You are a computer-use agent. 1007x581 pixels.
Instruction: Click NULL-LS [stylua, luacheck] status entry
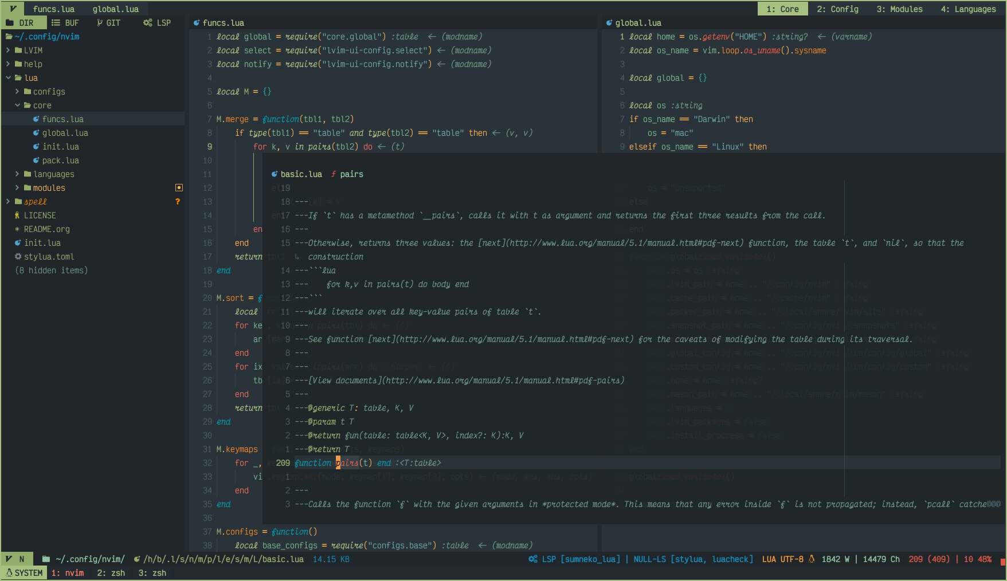tap(693, 559)
